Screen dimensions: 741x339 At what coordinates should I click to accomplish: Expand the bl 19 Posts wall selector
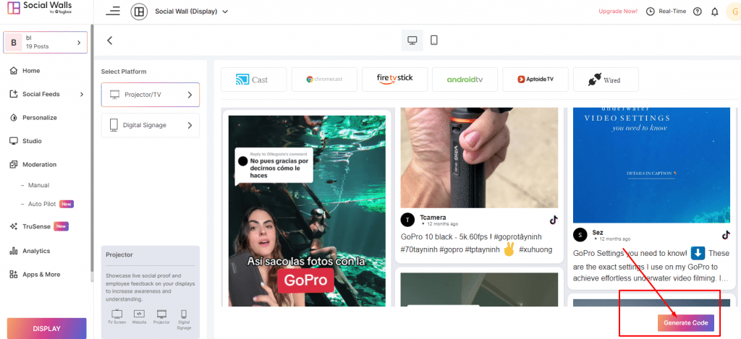click(46, 42)
